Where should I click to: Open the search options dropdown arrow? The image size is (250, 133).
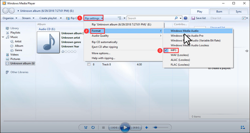pos(180,18)
